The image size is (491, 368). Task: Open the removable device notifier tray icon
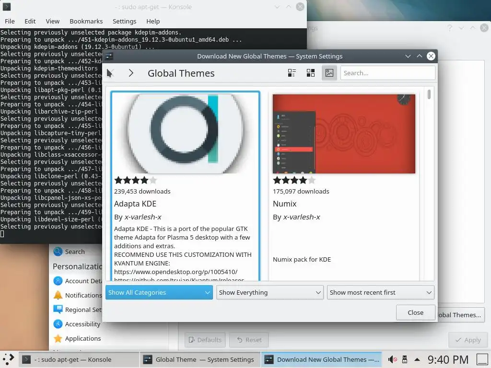[x=405, y=359]
